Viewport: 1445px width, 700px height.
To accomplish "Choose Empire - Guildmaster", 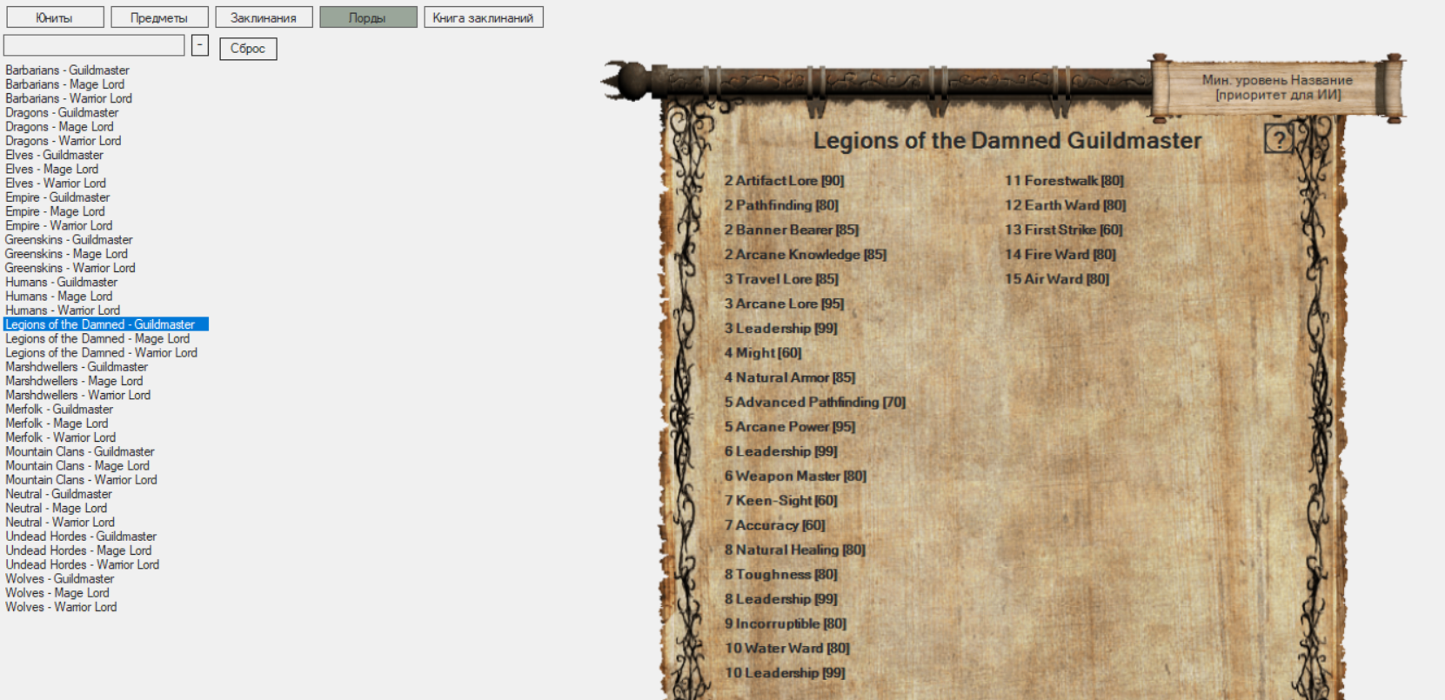I will 57,197.
